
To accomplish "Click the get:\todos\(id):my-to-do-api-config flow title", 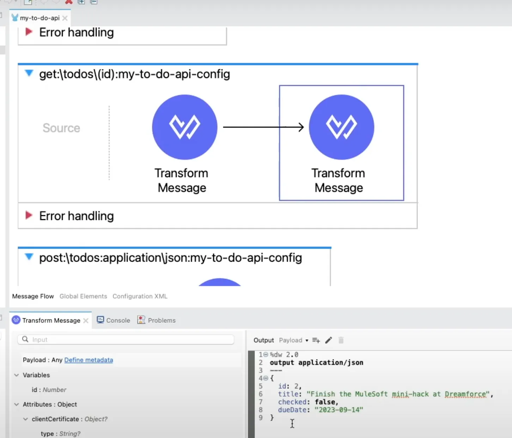I will click(x=134, y=74).
